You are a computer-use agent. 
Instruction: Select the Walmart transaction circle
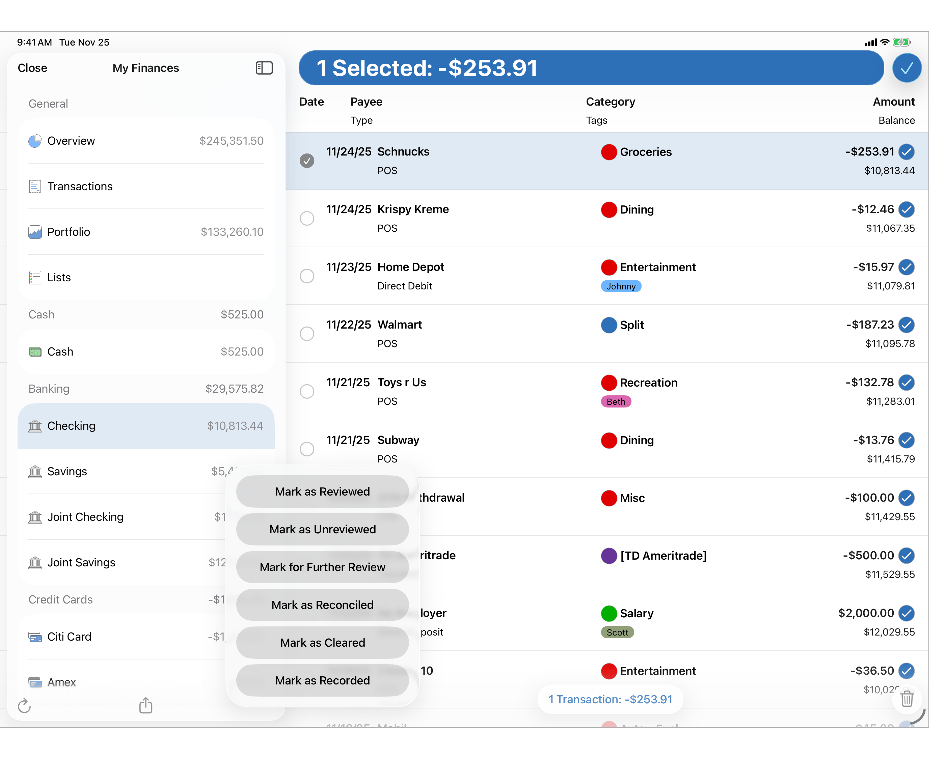click(x=307, y=334)
